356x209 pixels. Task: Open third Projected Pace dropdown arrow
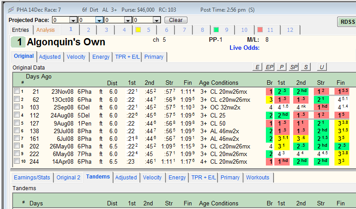128,20
